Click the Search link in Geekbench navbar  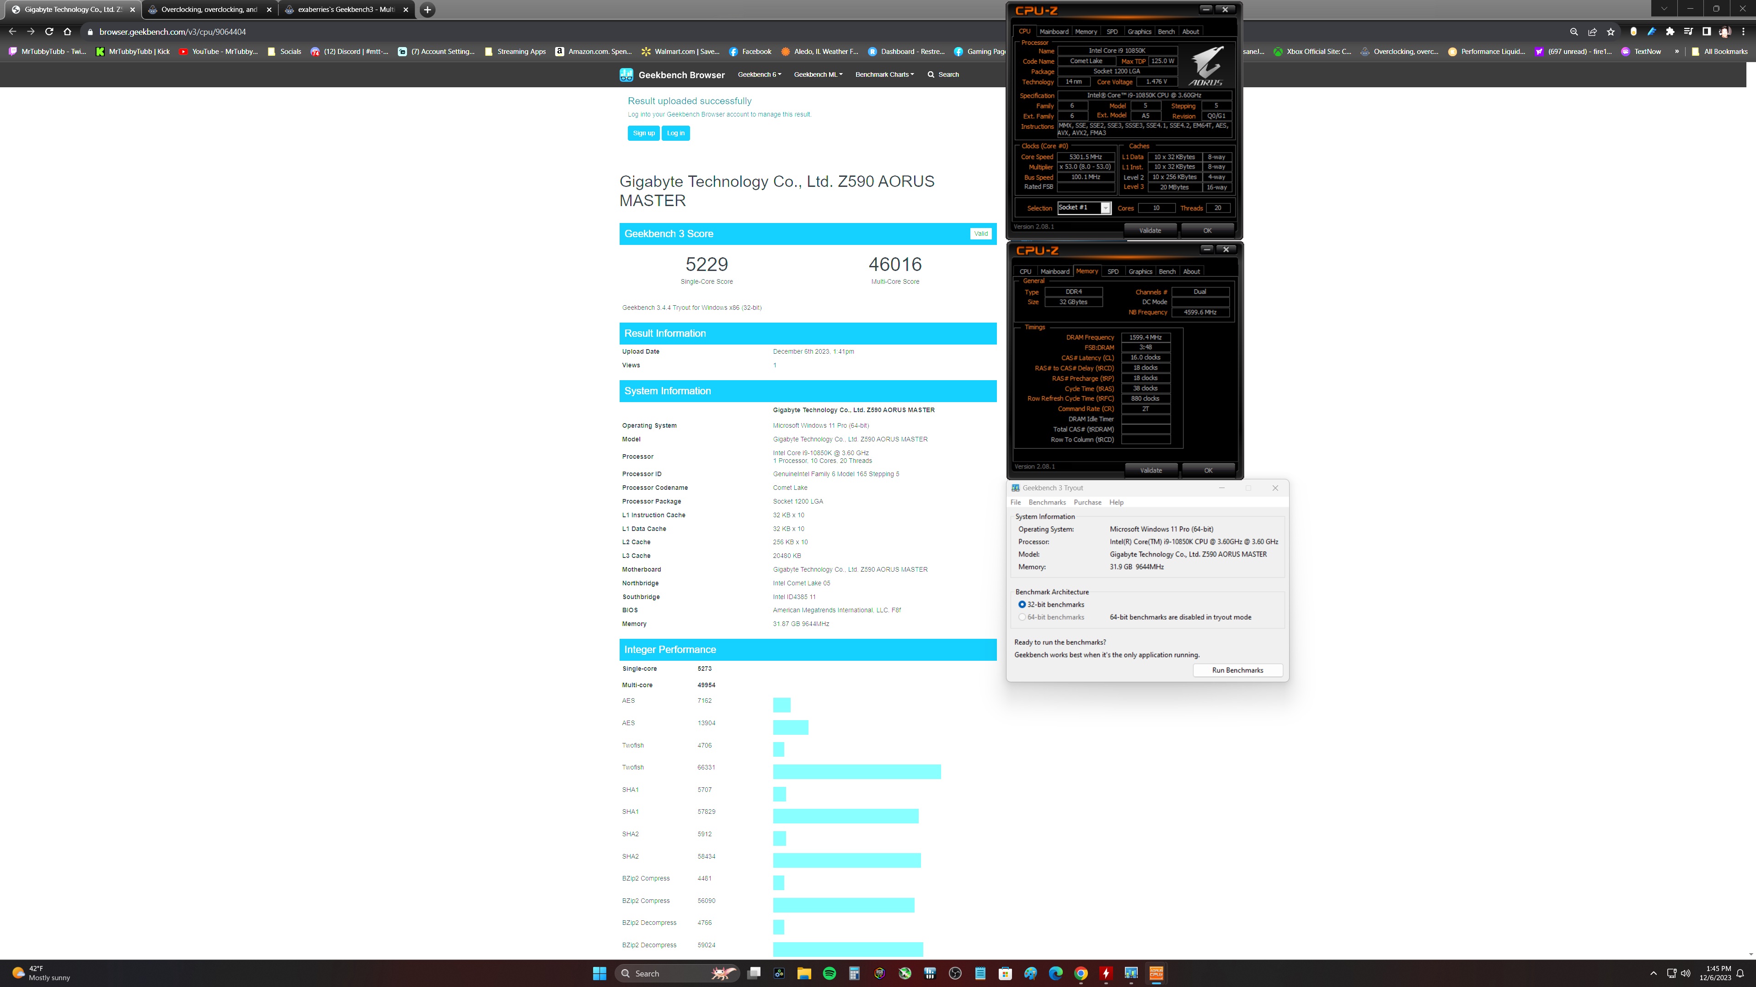(x=943, y=75)
